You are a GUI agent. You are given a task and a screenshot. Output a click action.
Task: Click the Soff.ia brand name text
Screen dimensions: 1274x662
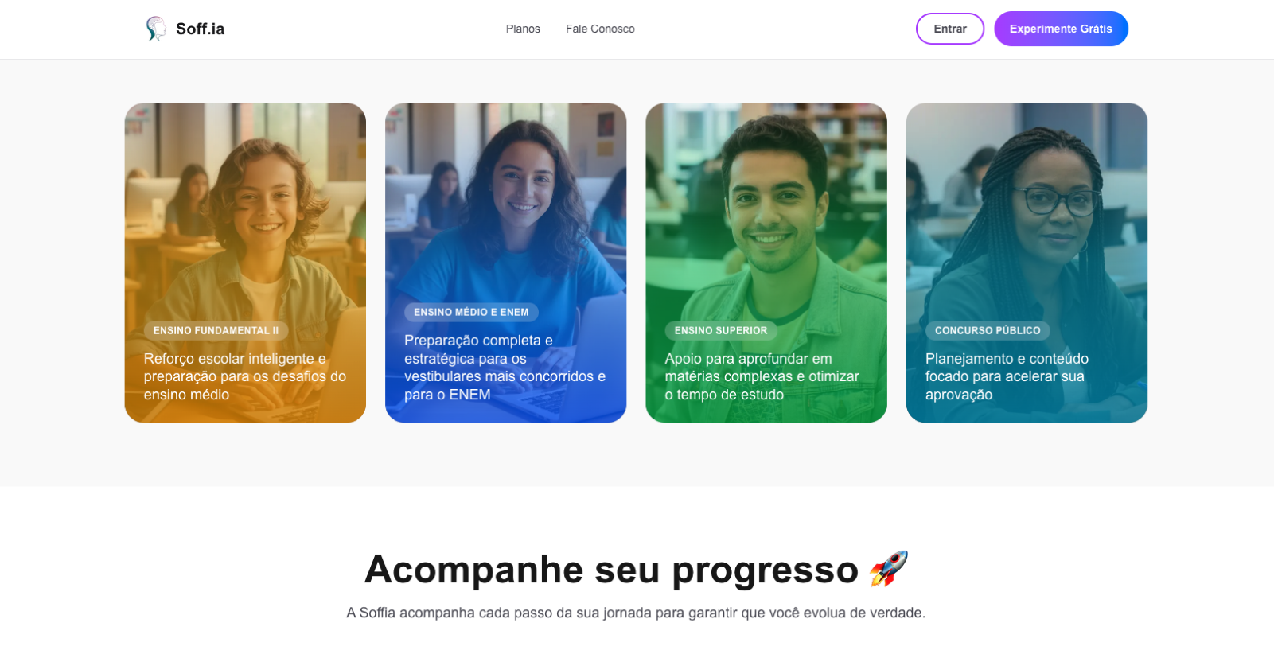pos(200,29)
